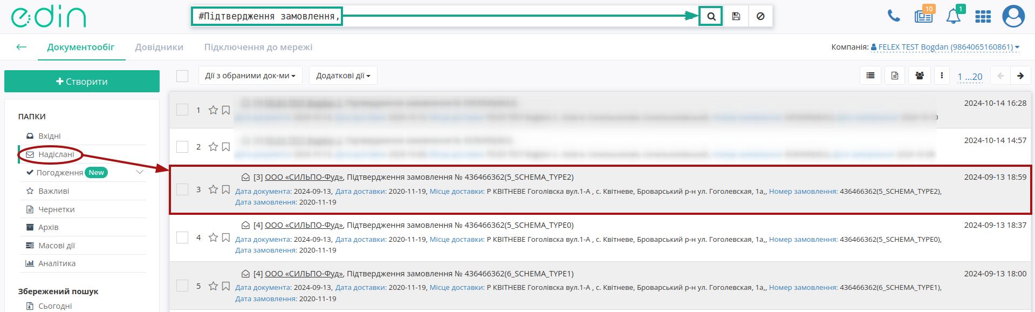Open 'Дії з обраними док-ми' dropdown

pyautogui.click(x=250, y=76)
